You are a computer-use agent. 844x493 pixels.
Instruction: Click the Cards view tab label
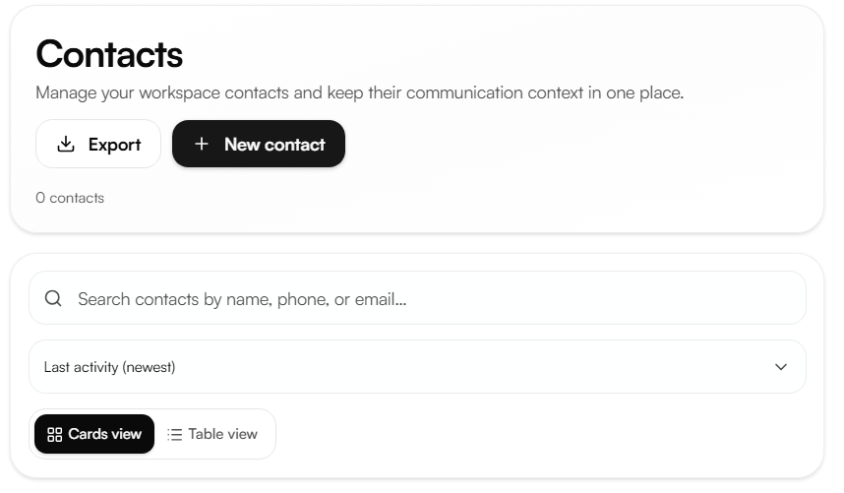pos(105,434)
